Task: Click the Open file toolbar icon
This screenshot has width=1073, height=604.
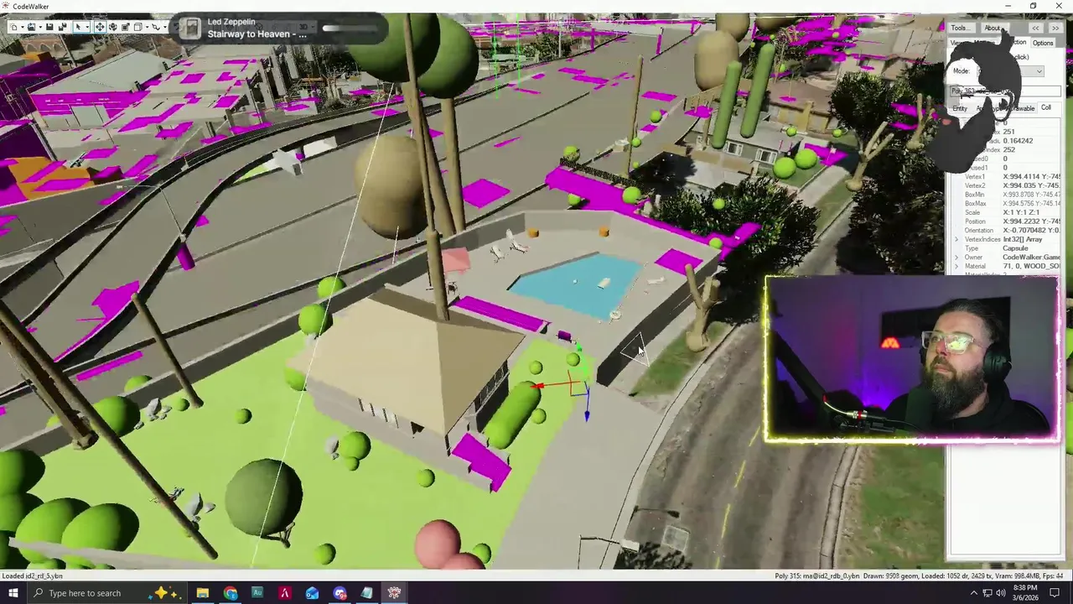Action: tap(31, 27)
